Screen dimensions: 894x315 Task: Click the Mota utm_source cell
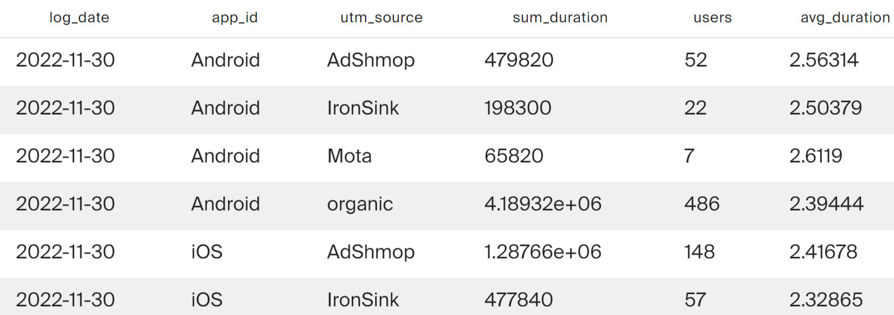(349, 156)
